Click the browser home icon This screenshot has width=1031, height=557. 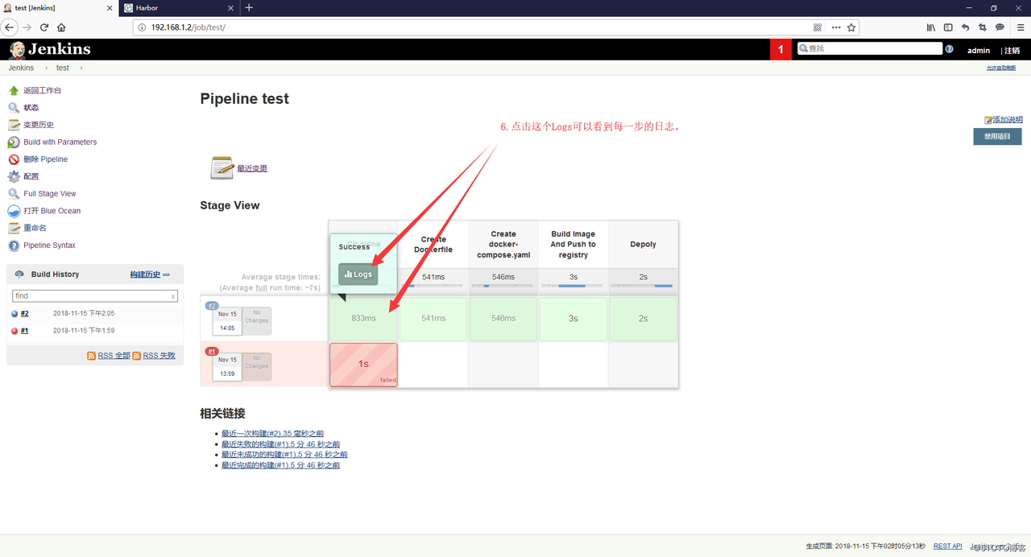click(61, 27)
